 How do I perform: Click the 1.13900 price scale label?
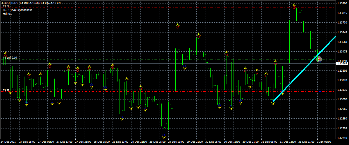tap(342, 3)
